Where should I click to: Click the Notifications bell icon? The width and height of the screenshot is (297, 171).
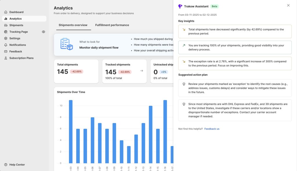point(6,45)
